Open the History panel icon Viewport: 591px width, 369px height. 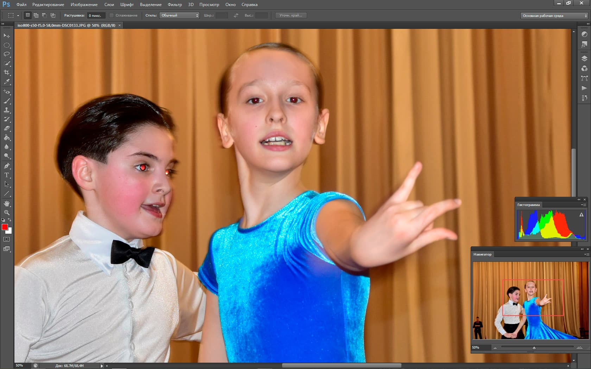584,98
